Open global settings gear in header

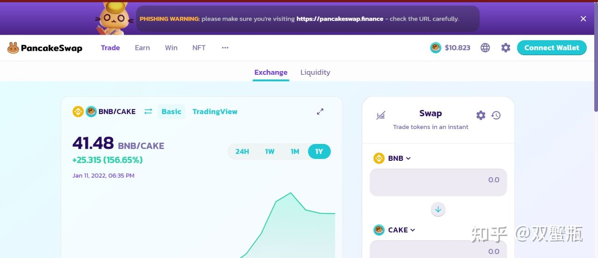tap(505, 48)
